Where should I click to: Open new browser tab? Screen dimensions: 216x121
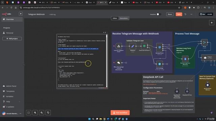coord(191,2)
